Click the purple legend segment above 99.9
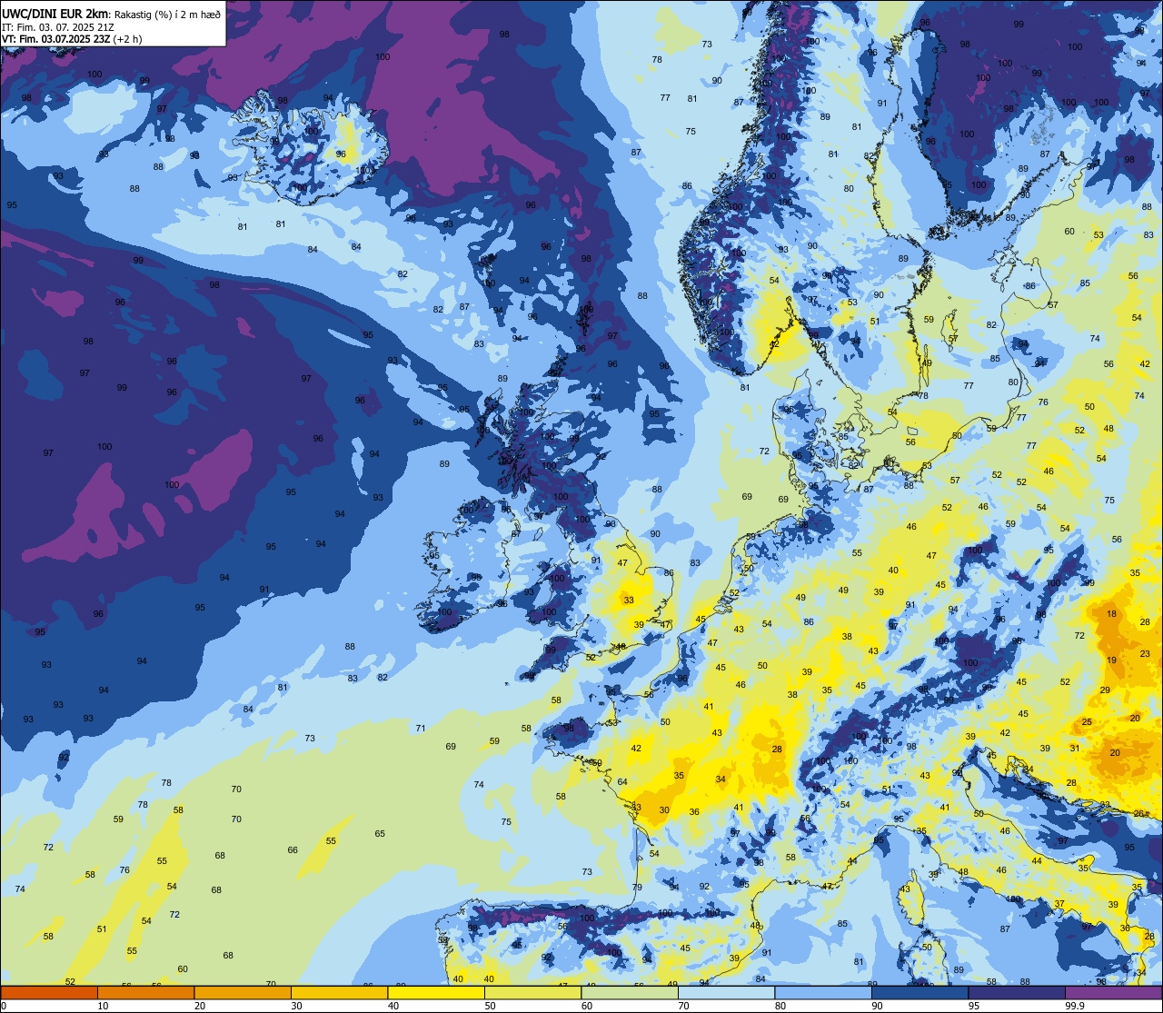 (1113, 993)
